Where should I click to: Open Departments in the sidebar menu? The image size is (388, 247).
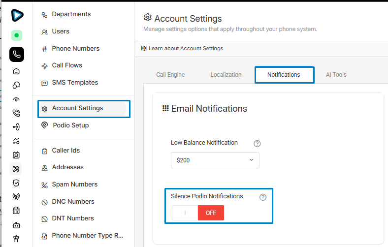tap(71, 14)
